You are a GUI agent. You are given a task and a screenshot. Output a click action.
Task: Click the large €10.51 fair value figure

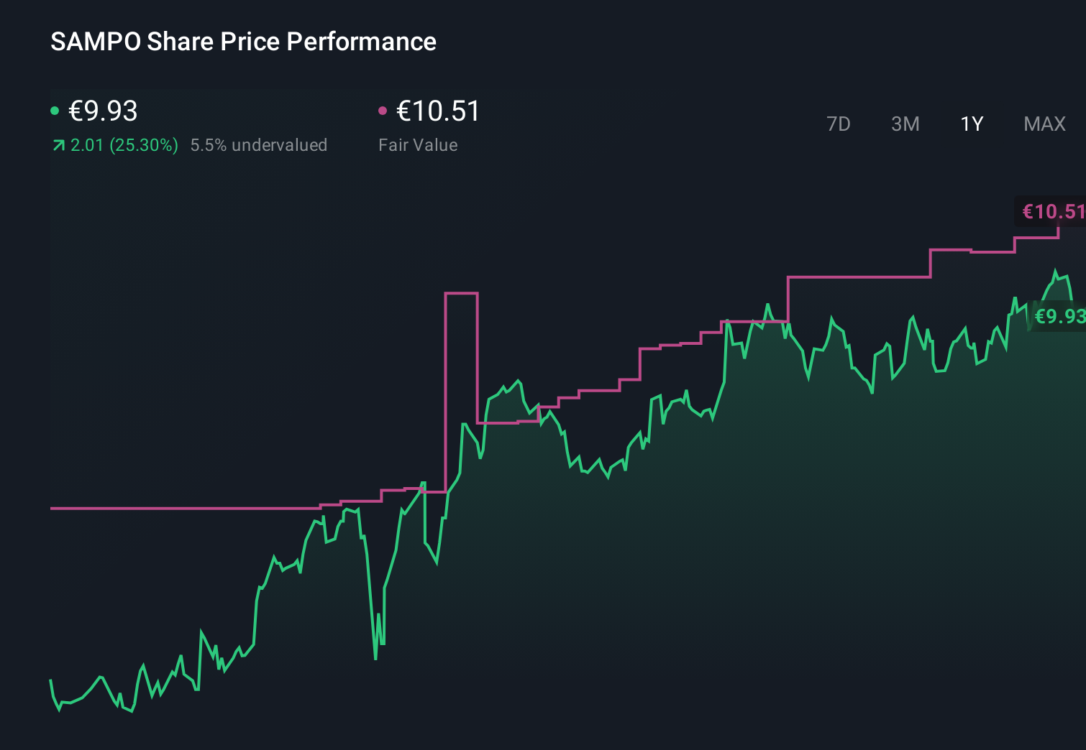438,111
